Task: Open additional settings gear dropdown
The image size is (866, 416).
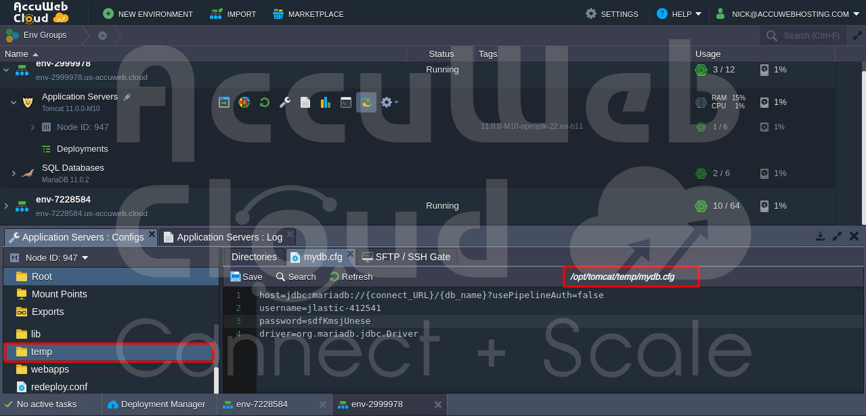Action: 389,102
